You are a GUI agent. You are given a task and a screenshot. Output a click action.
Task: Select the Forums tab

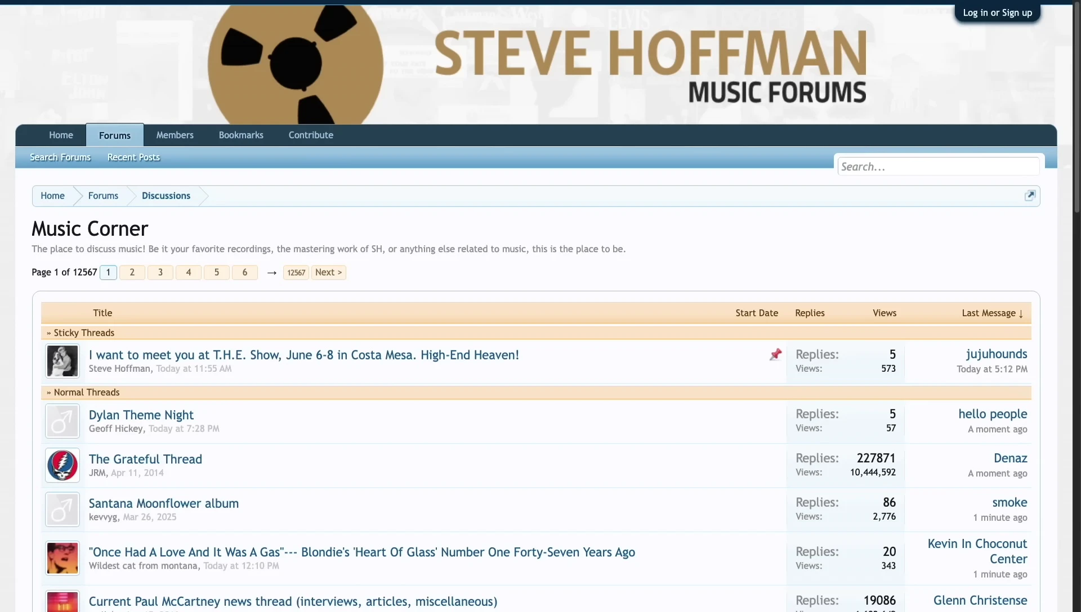point(115,135)
